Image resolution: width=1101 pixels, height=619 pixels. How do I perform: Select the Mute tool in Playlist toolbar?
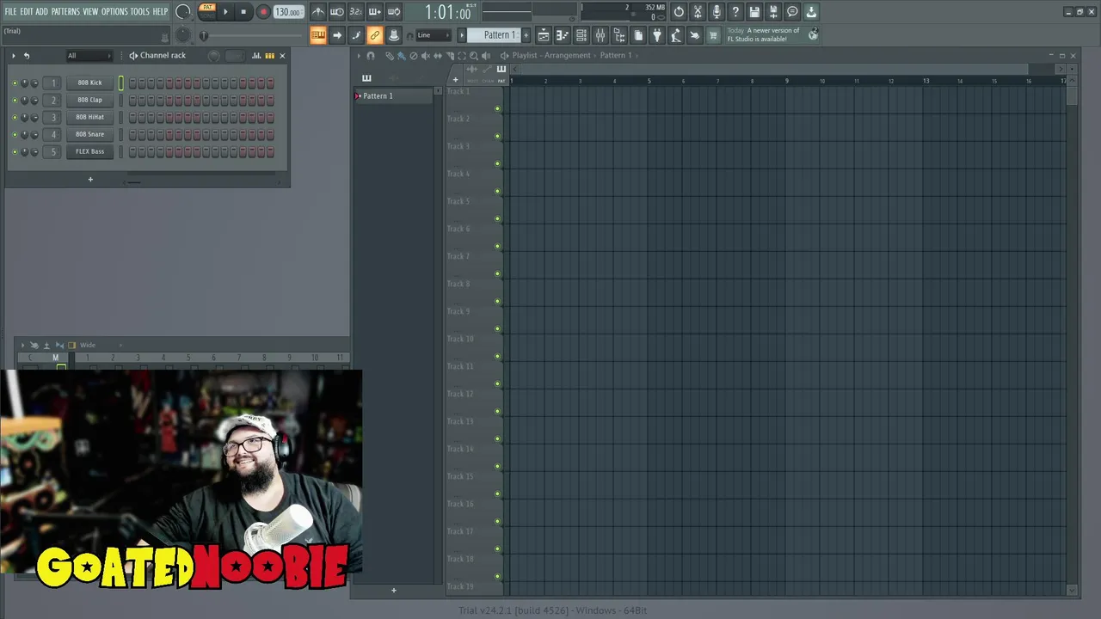pyautogui.click(x=425, y=56)
